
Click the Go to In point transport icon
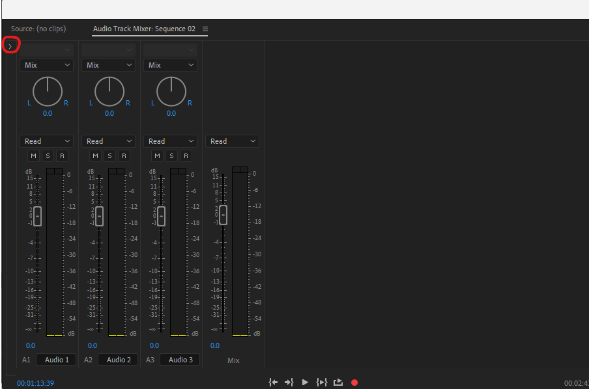click(273, 382)
